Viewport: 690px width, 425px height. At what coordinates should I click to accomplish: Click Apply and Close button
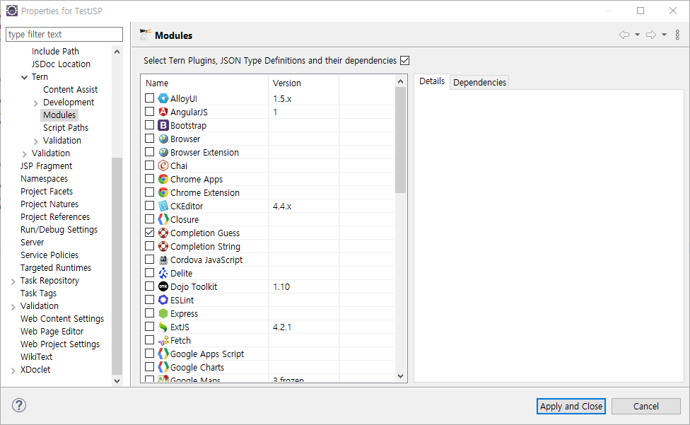(571, 406)
